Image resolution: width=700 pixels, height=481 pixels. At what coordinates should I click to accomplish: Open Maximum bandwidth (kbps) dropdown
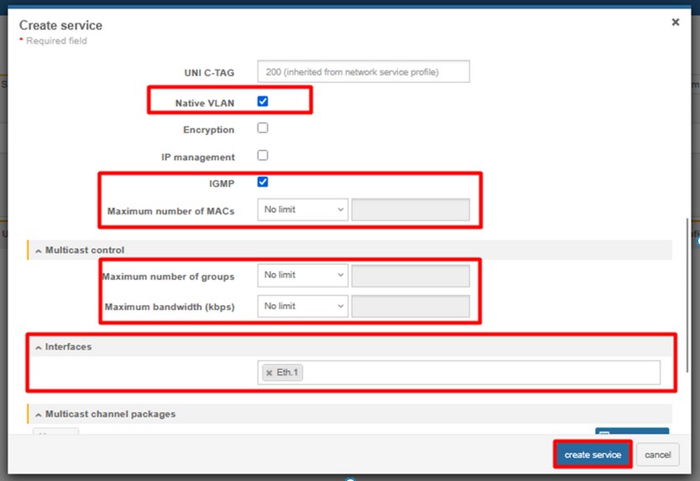[x=302, y=307]
